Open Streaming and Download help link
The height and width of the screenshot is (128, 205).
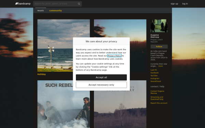click(x=157, y=98)
